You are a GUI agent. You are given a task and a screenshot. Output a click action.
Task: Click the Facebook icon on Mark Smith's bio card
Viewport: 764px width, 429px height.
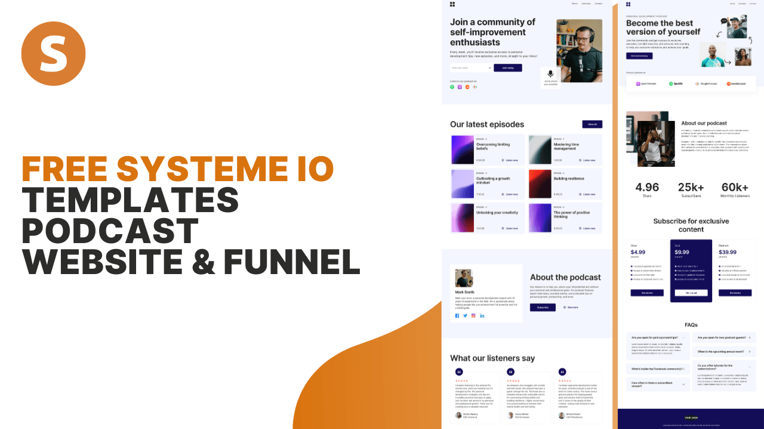click(x=457, y=315)
